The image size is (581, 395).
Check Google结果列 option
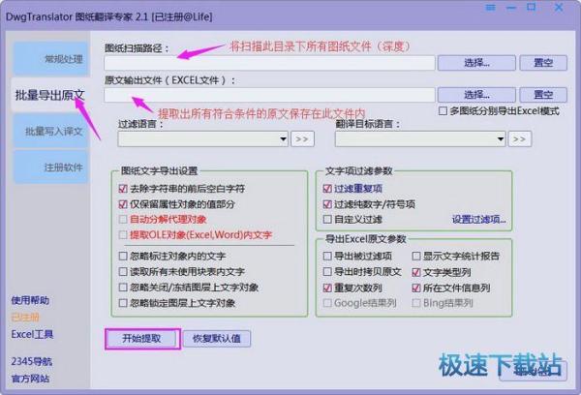click(327, 303)
